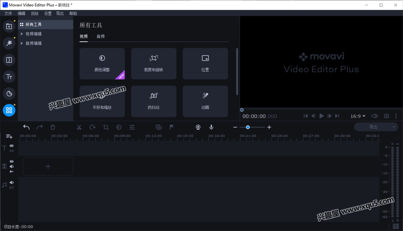This screenshot has width=403, height=231.
Task: Open the export options dropdown arrow
Action: coord(394,127)
